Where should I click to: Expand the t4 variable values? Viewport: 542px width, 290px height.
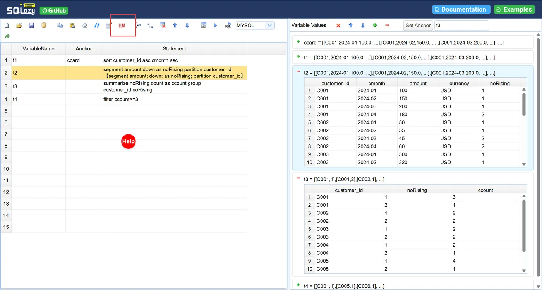(298, 285)
